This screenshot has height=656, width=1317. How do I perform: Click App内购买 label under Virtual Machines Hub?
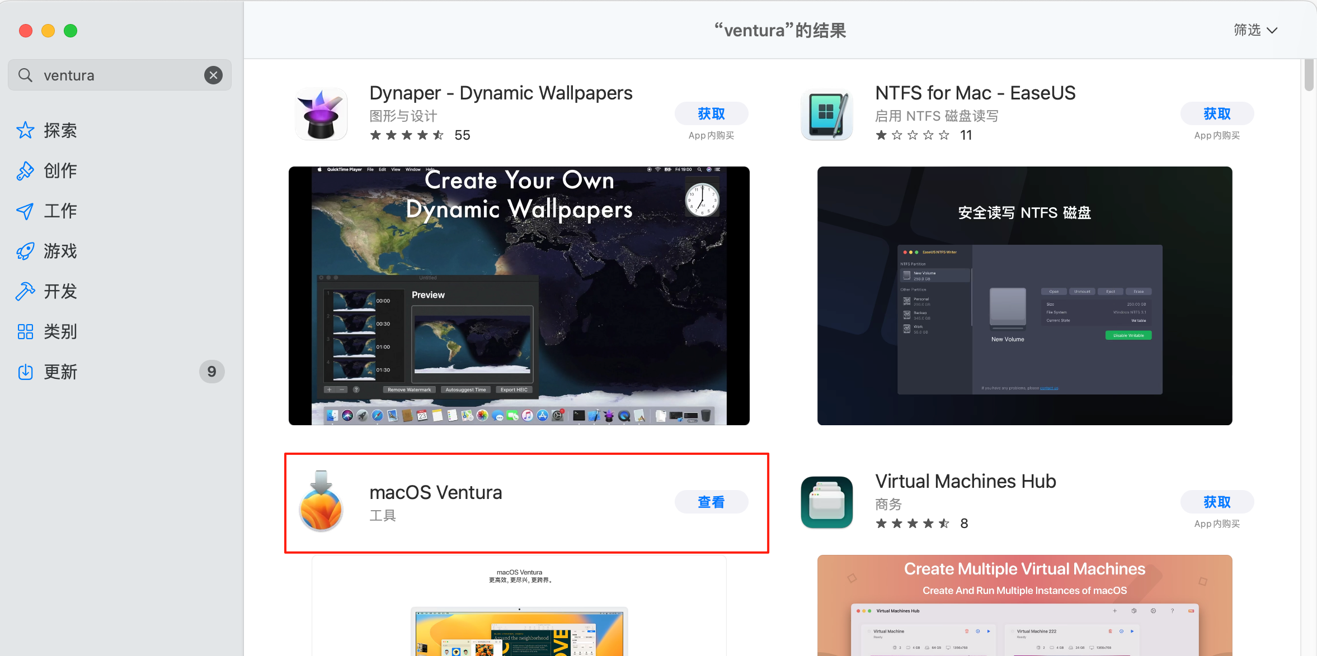[x=1217, y=524]
